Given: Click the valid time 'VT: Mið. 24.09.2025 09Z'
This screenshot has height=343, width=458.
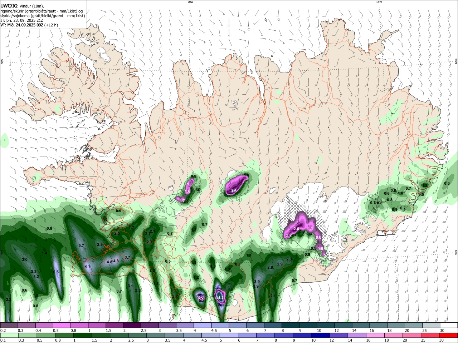Looking at the screenshot, I should (x=22, y=25).
